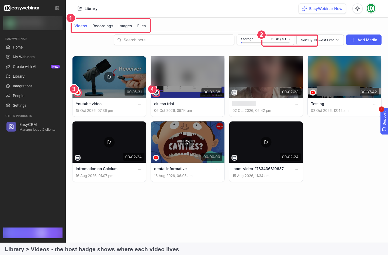Switch to the Videos tab
The height and width of the screenshot is (255, 388).
click(81, 26)
